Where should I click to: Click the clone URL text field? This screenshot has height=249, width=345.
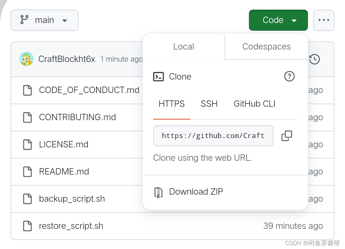(x=213, y=136)
